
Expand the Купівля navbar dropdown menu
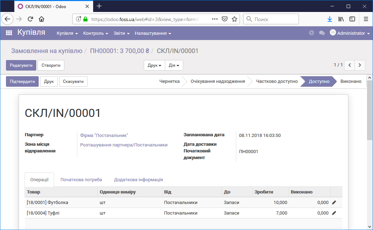tap(67, 33)
